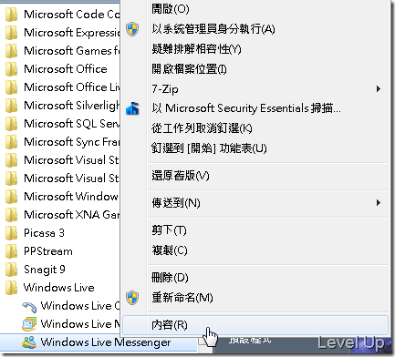The width and height of the screenshot is (395, 357).
Task: Click the Picasa 3 folder icon
Action: (x=11, y=233)
